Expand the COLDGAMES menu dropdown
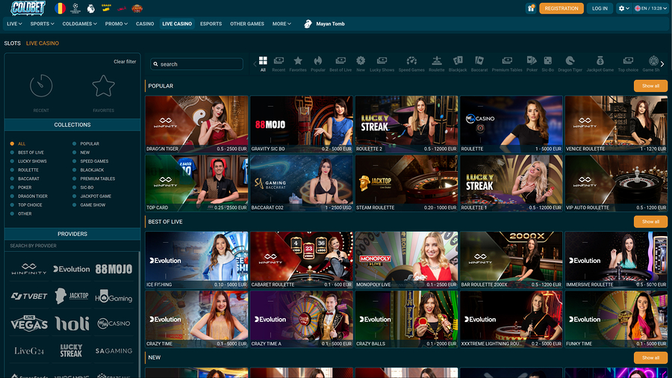The width and height of the screenshot is (672, 378). click(80, 24)
